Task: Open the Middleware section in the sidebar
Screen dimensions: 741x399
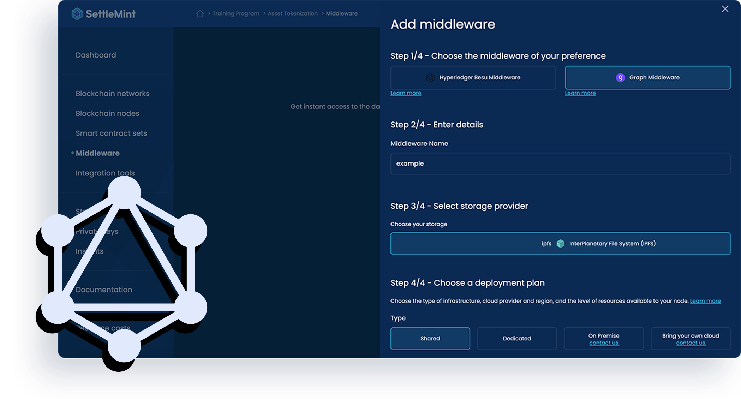Action: click(x=97, y=153)
